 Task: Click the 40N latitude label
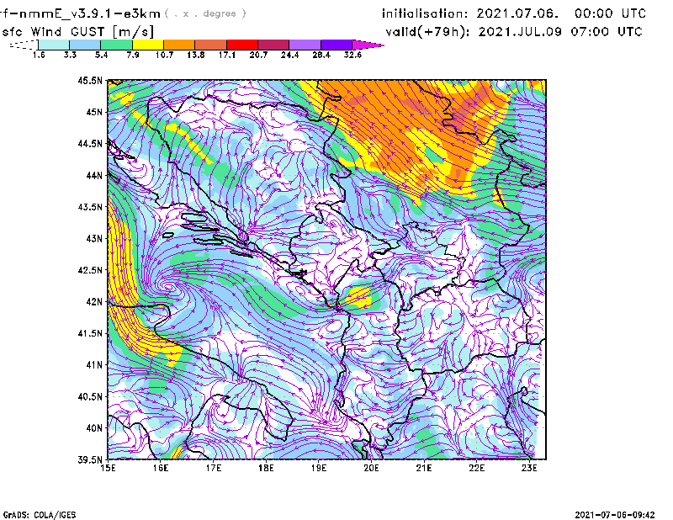pyautogui.click(x=94, y=428)
